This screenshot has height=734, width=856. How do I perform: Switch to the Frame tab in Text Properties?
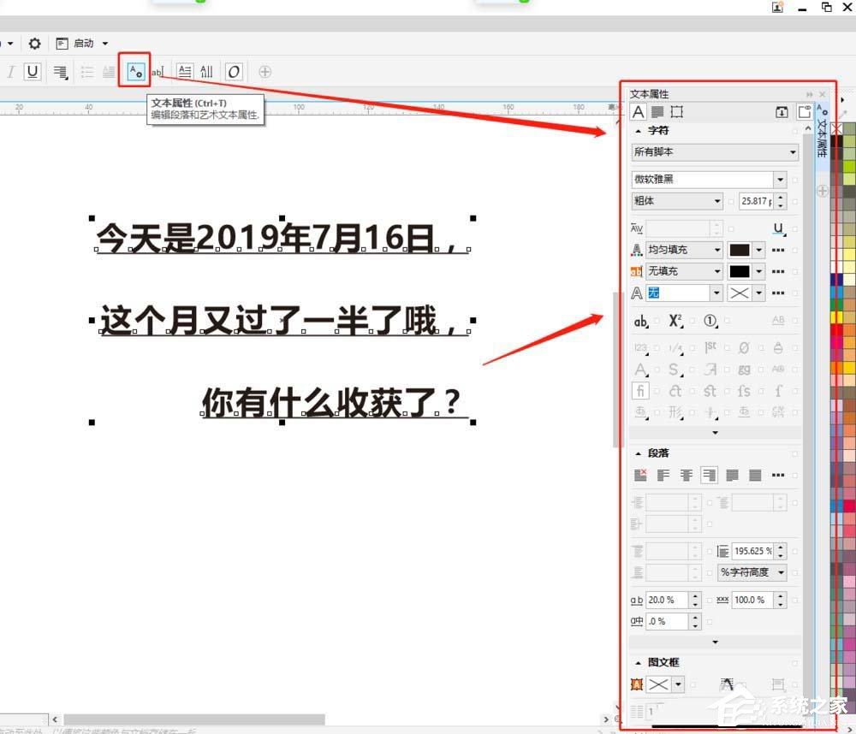click(677, 112)
